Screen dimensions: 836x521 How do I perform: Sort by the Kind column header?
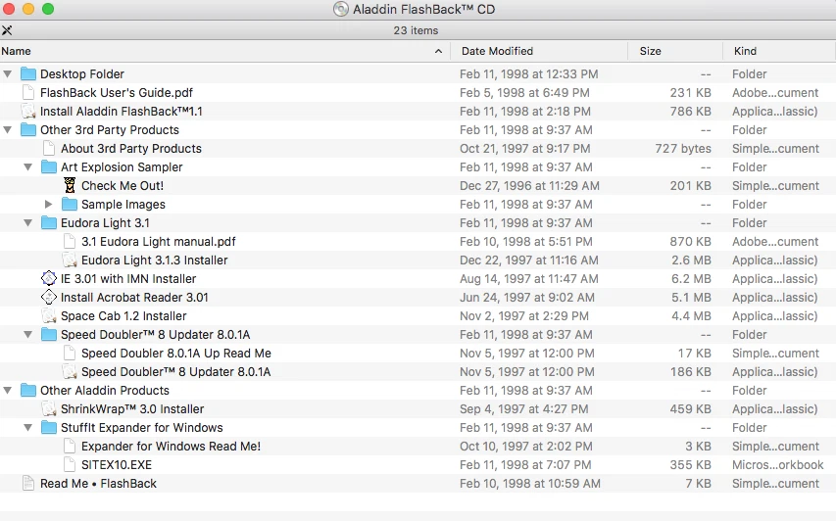779,51
